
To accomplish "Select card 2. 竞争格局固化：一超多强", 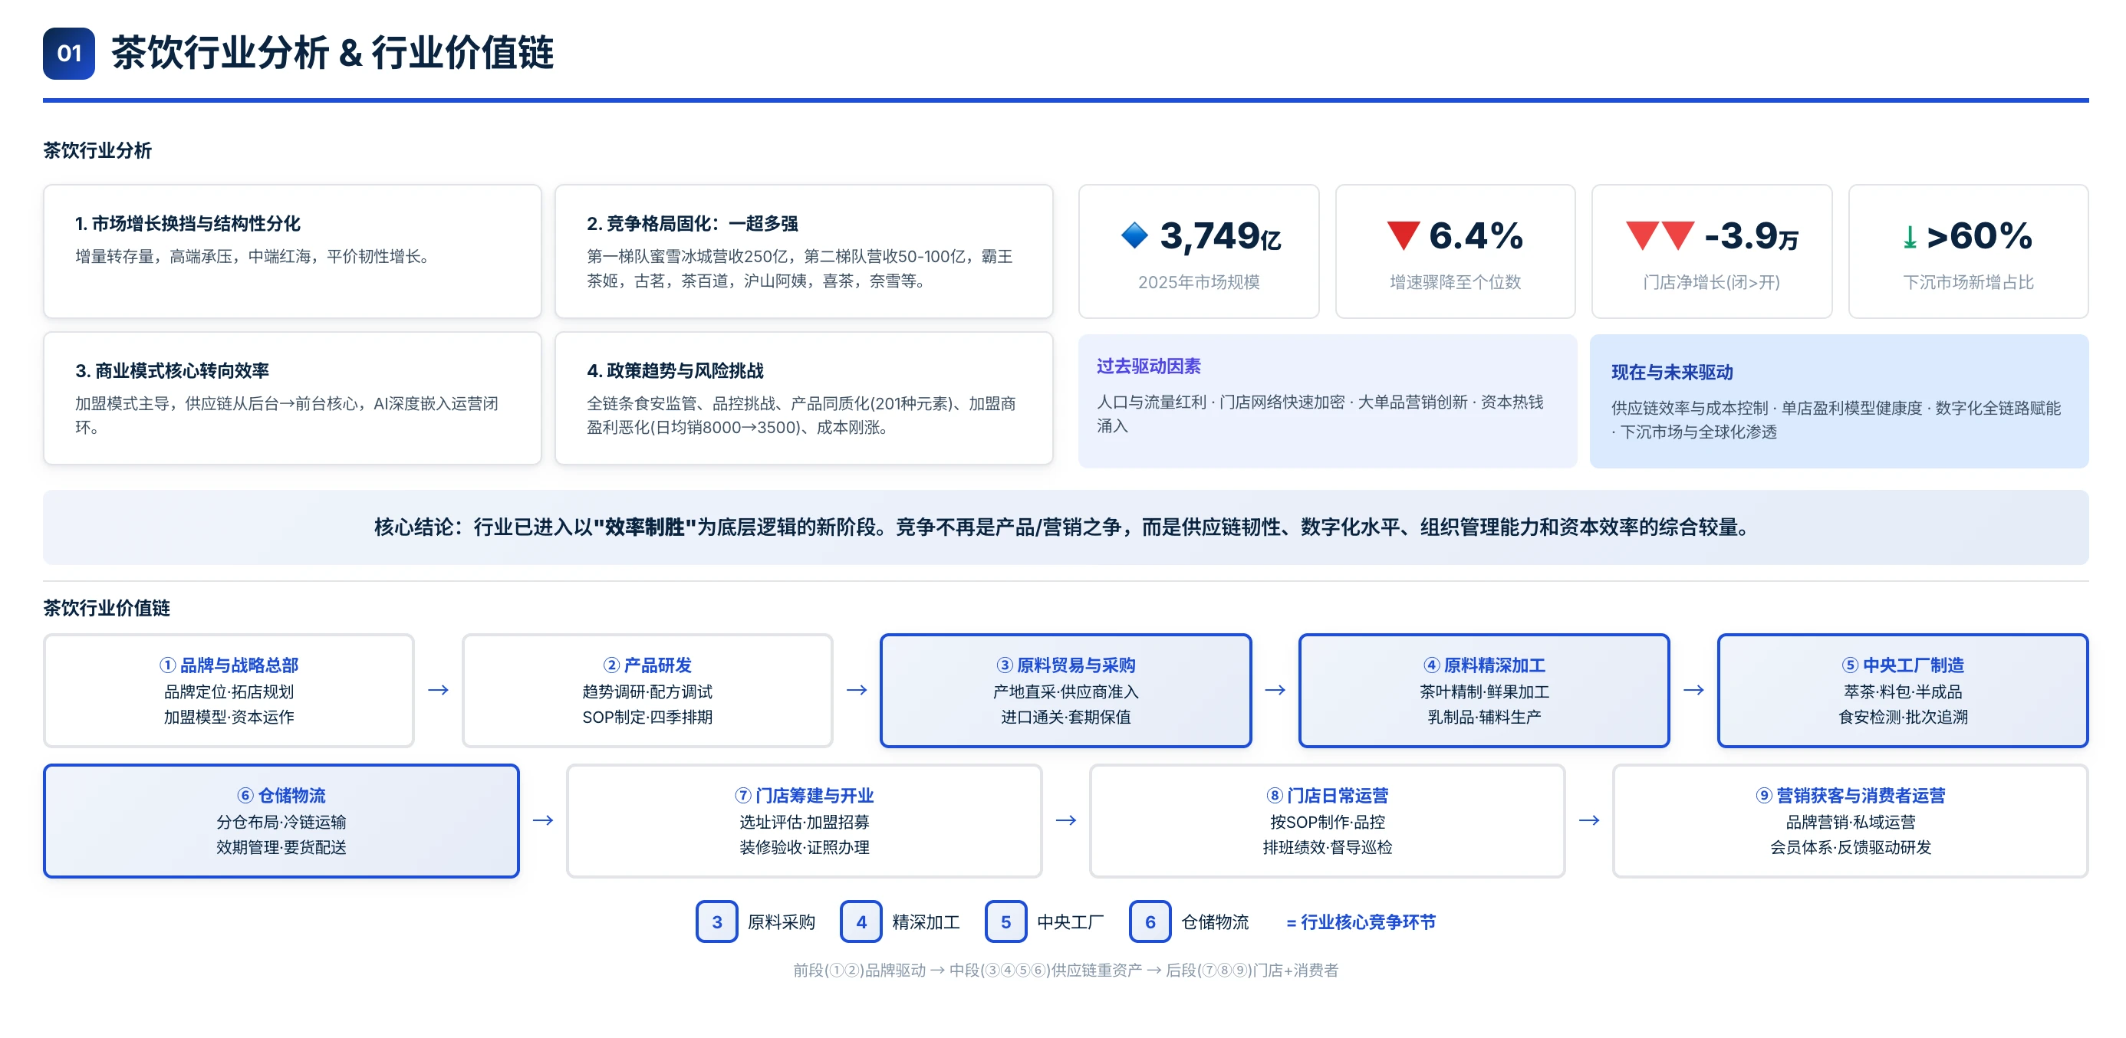I will [804, 251].
